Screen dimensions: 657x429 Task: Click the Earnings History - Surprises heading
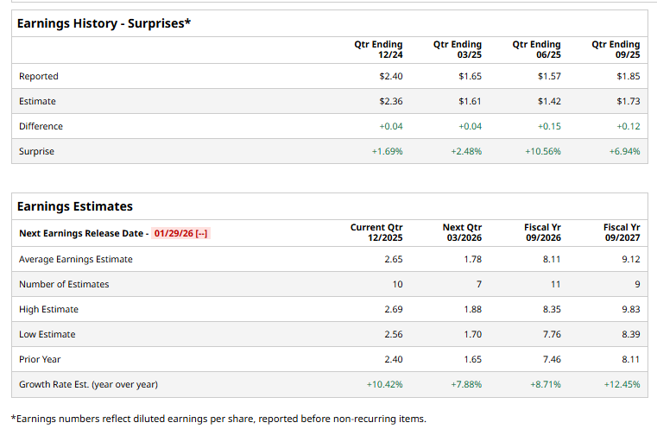pyautogui.click(x=104, y=23)
